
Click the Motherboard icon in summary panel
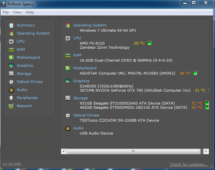[68, 68]
